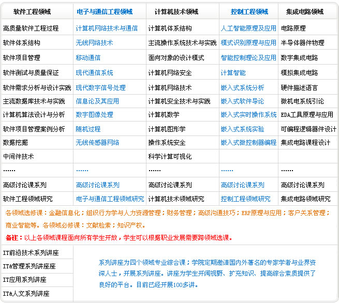Click the 人工智能原理及应用 link
This screenshot has height=303, width=339.
click(248, 28)
